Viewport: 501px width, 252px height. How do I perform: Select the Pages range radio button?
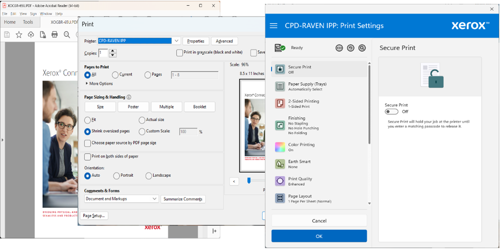coord(148,75)
